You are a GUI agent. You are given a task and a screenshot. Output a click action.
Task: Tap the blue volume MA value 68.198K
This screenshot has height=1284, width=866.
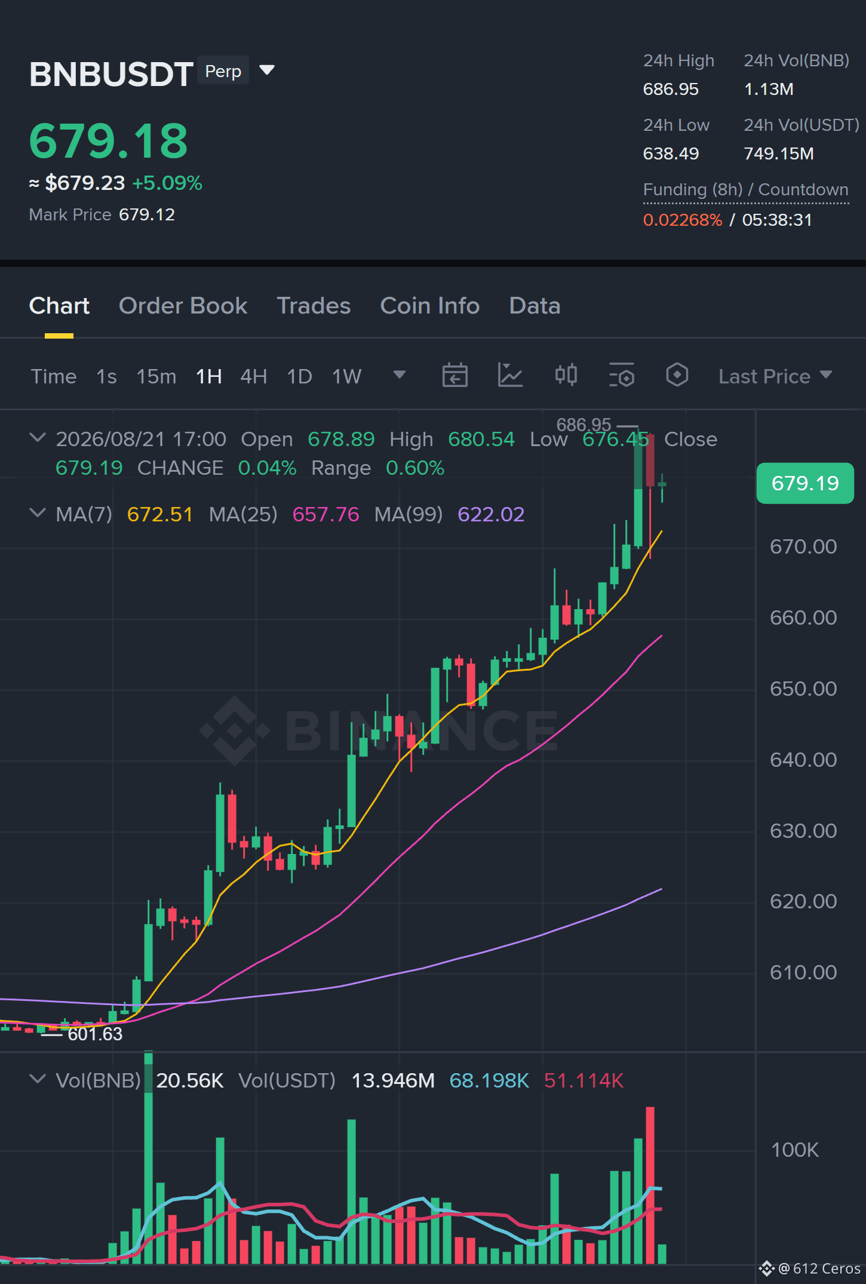pos(489,1080)
